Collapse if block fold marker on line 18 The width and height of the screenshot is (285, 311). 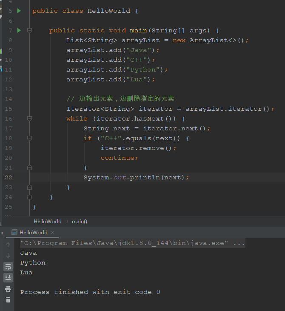29,138
